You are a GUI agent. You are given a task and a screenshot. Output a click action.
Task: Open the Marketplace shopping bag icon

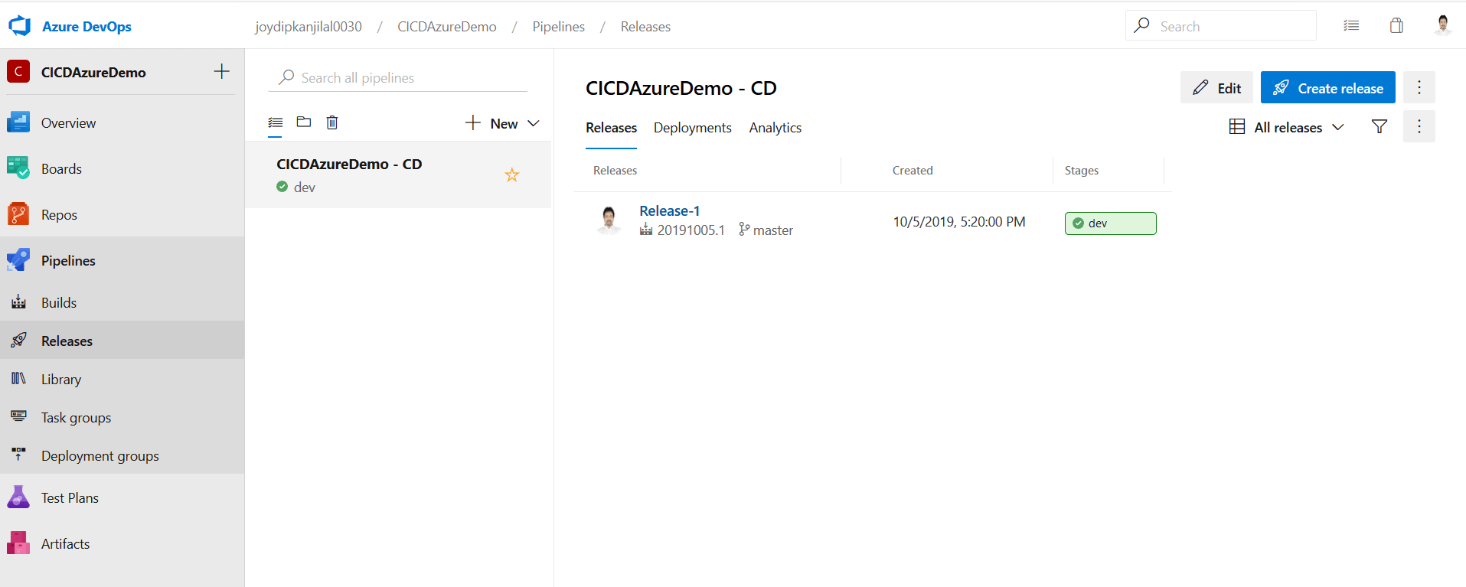(1396, 26)
